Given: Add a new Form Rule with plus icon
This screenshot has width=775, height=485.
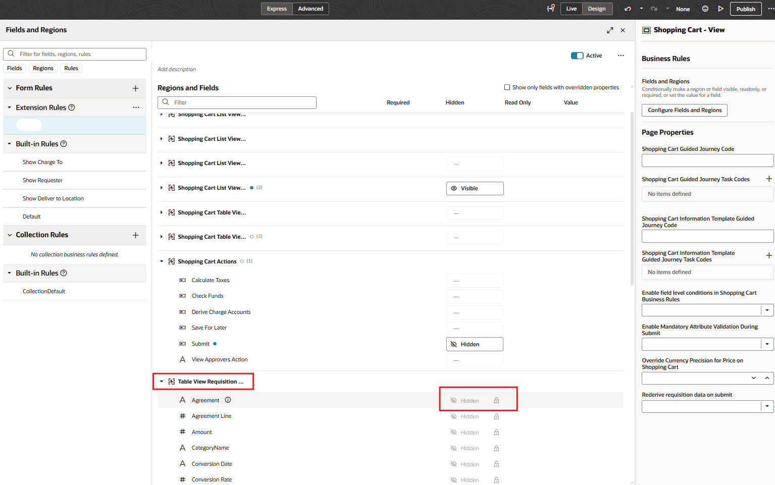Looking at the screenshot, I should coord(135,88).
